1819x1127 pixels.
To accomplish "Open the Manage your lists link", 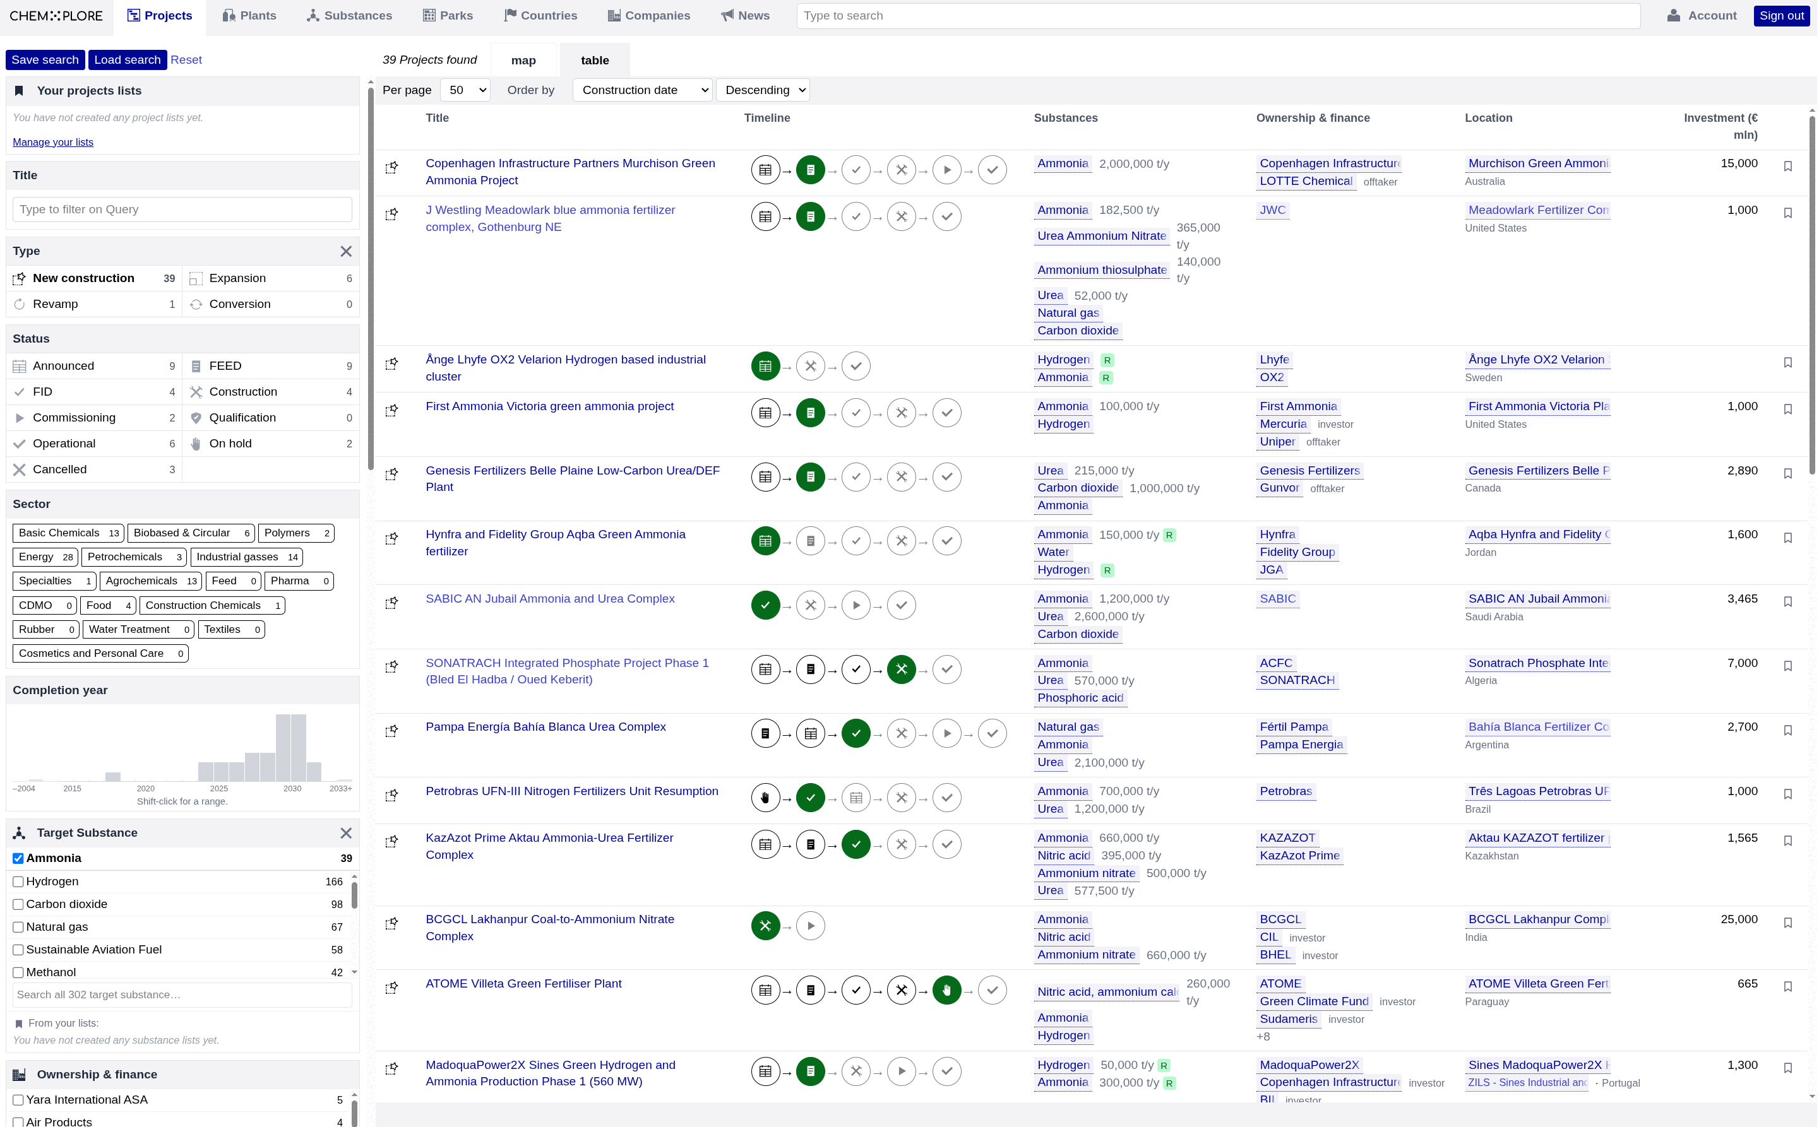I will (53, 143).
